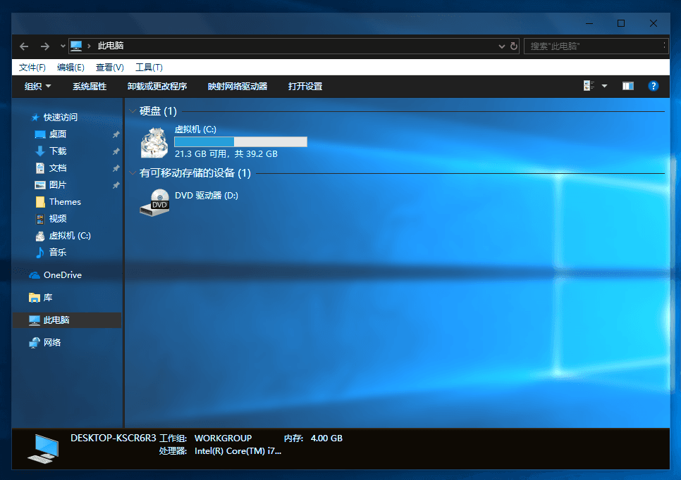Collapse the 有可移动存储的设备 (1) group
This screenshot has height=480, width=681.
133,173
